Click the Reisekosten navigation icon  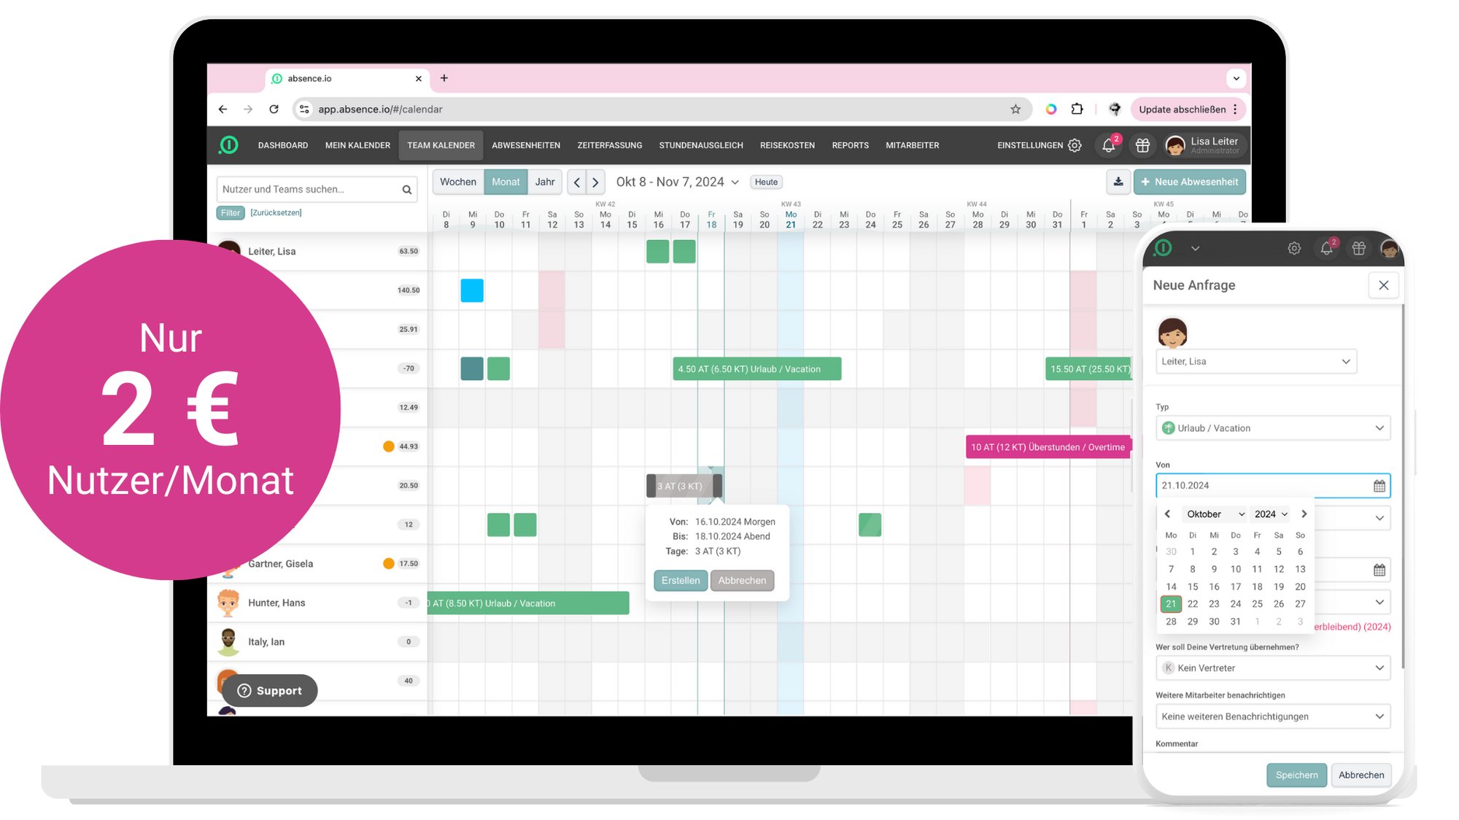(786, 144)
